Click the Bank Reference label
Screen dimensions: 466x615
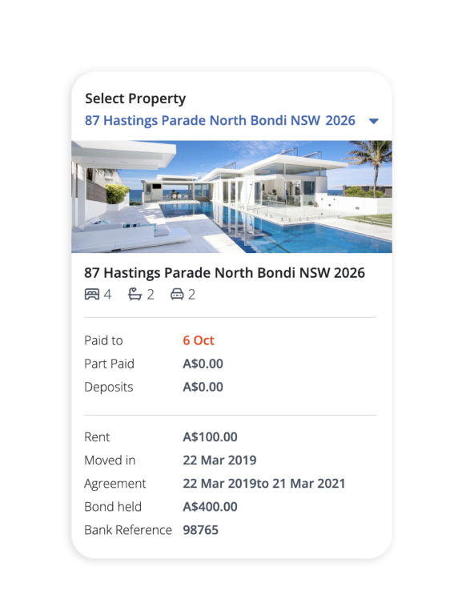pos(128,530)
